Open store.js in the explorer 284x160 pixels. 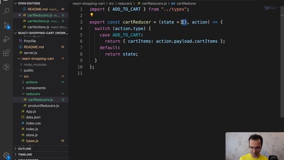pos(32,135)
